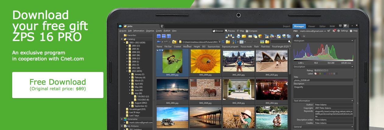Click the up one folder icon
The width and height of the screenshot is (384, 130).
(x=174, y=42)
